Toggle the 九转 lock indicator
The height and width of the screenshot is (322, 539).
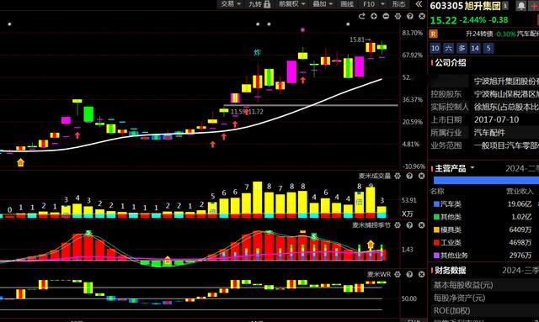(259, 4)
